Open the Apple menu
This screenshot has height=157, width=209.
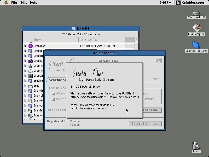tap(6, 3)
